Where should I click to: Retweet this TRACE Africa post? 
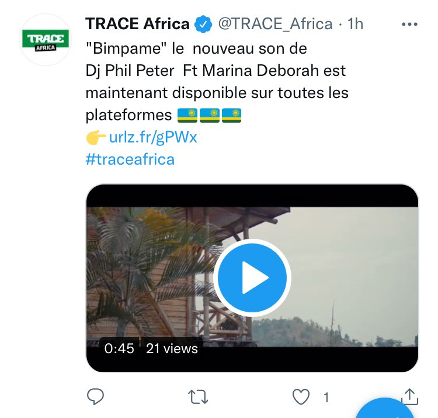click(198, 397)
